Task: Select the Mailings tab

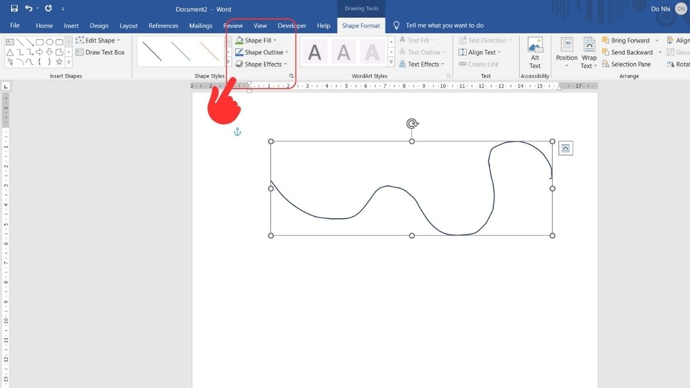Action: click(201, 25)
